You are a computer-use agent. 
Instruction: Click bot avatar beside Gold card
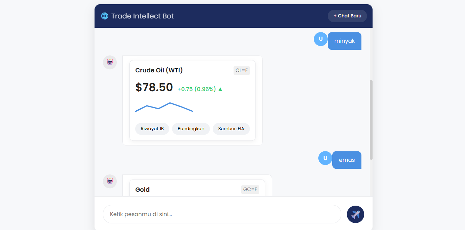110,181
